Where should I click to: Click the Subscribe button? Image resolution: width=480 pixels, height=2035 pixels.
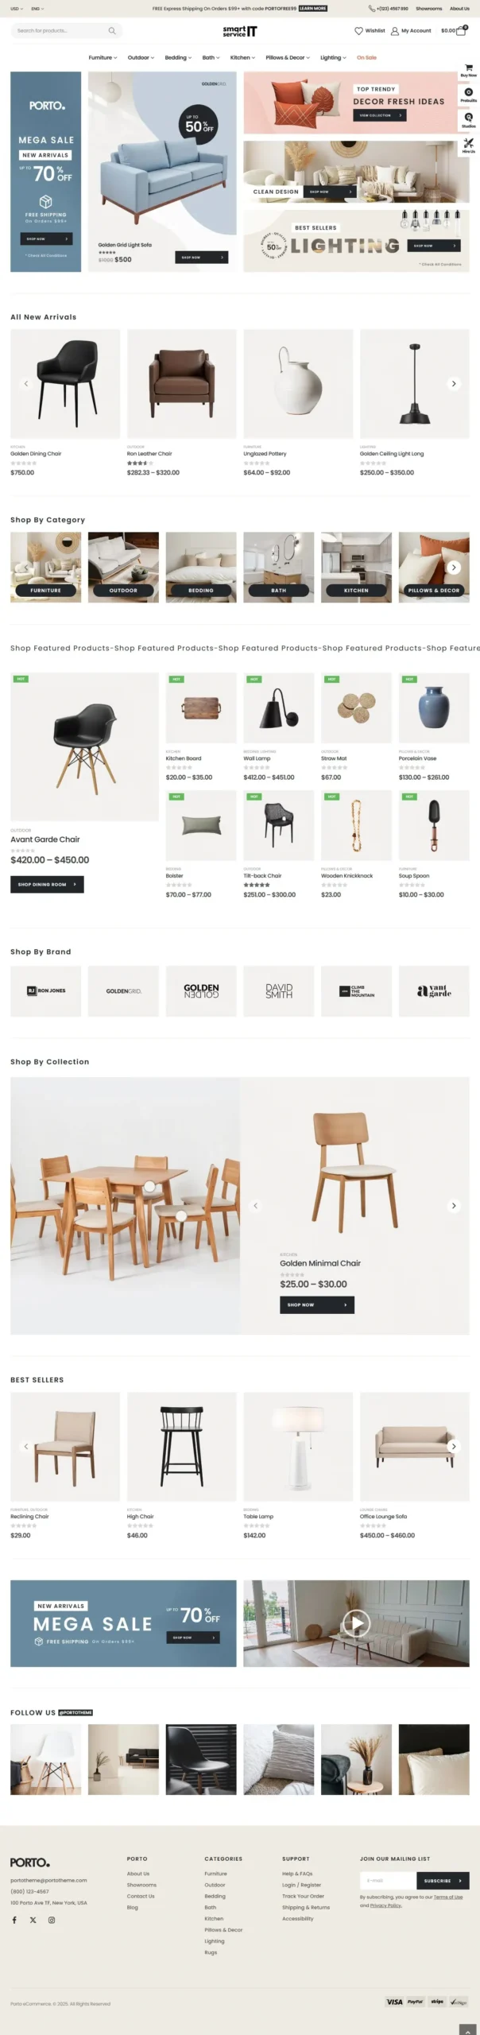[442, 1881]
